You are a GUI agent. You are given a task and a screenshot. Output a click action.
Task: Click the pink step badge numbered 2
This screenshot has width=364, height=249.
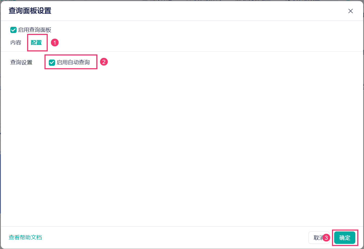point(104,62)
